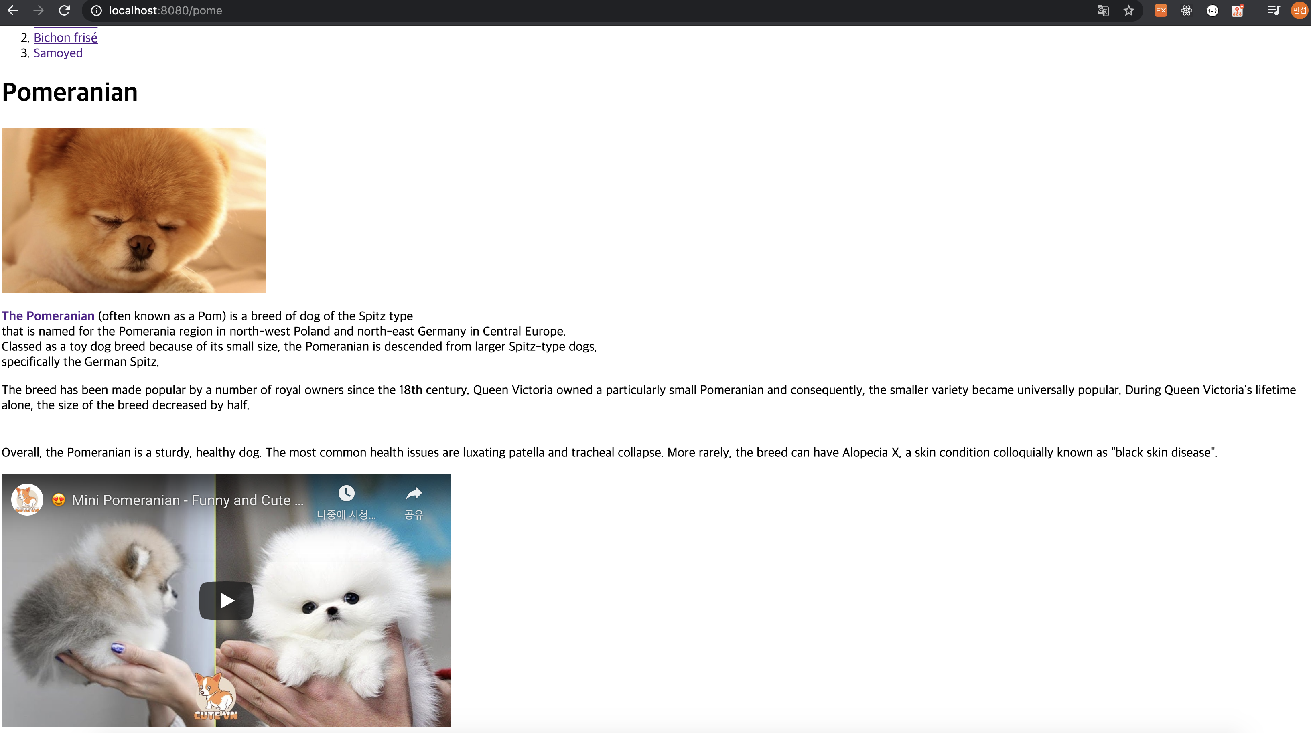1311x733 pixels.
Task: Follow "The Pomeranian" bold link
Action: 48,316
